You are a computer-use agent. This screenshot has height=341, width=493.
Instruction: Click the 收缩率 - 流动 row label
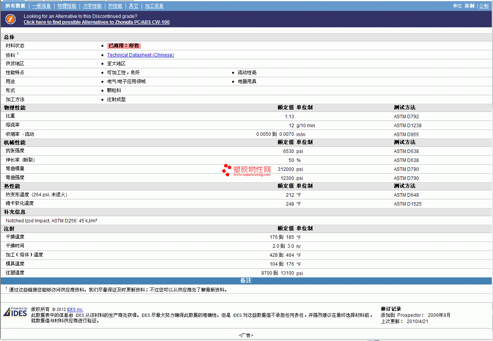tap(20, 134)
